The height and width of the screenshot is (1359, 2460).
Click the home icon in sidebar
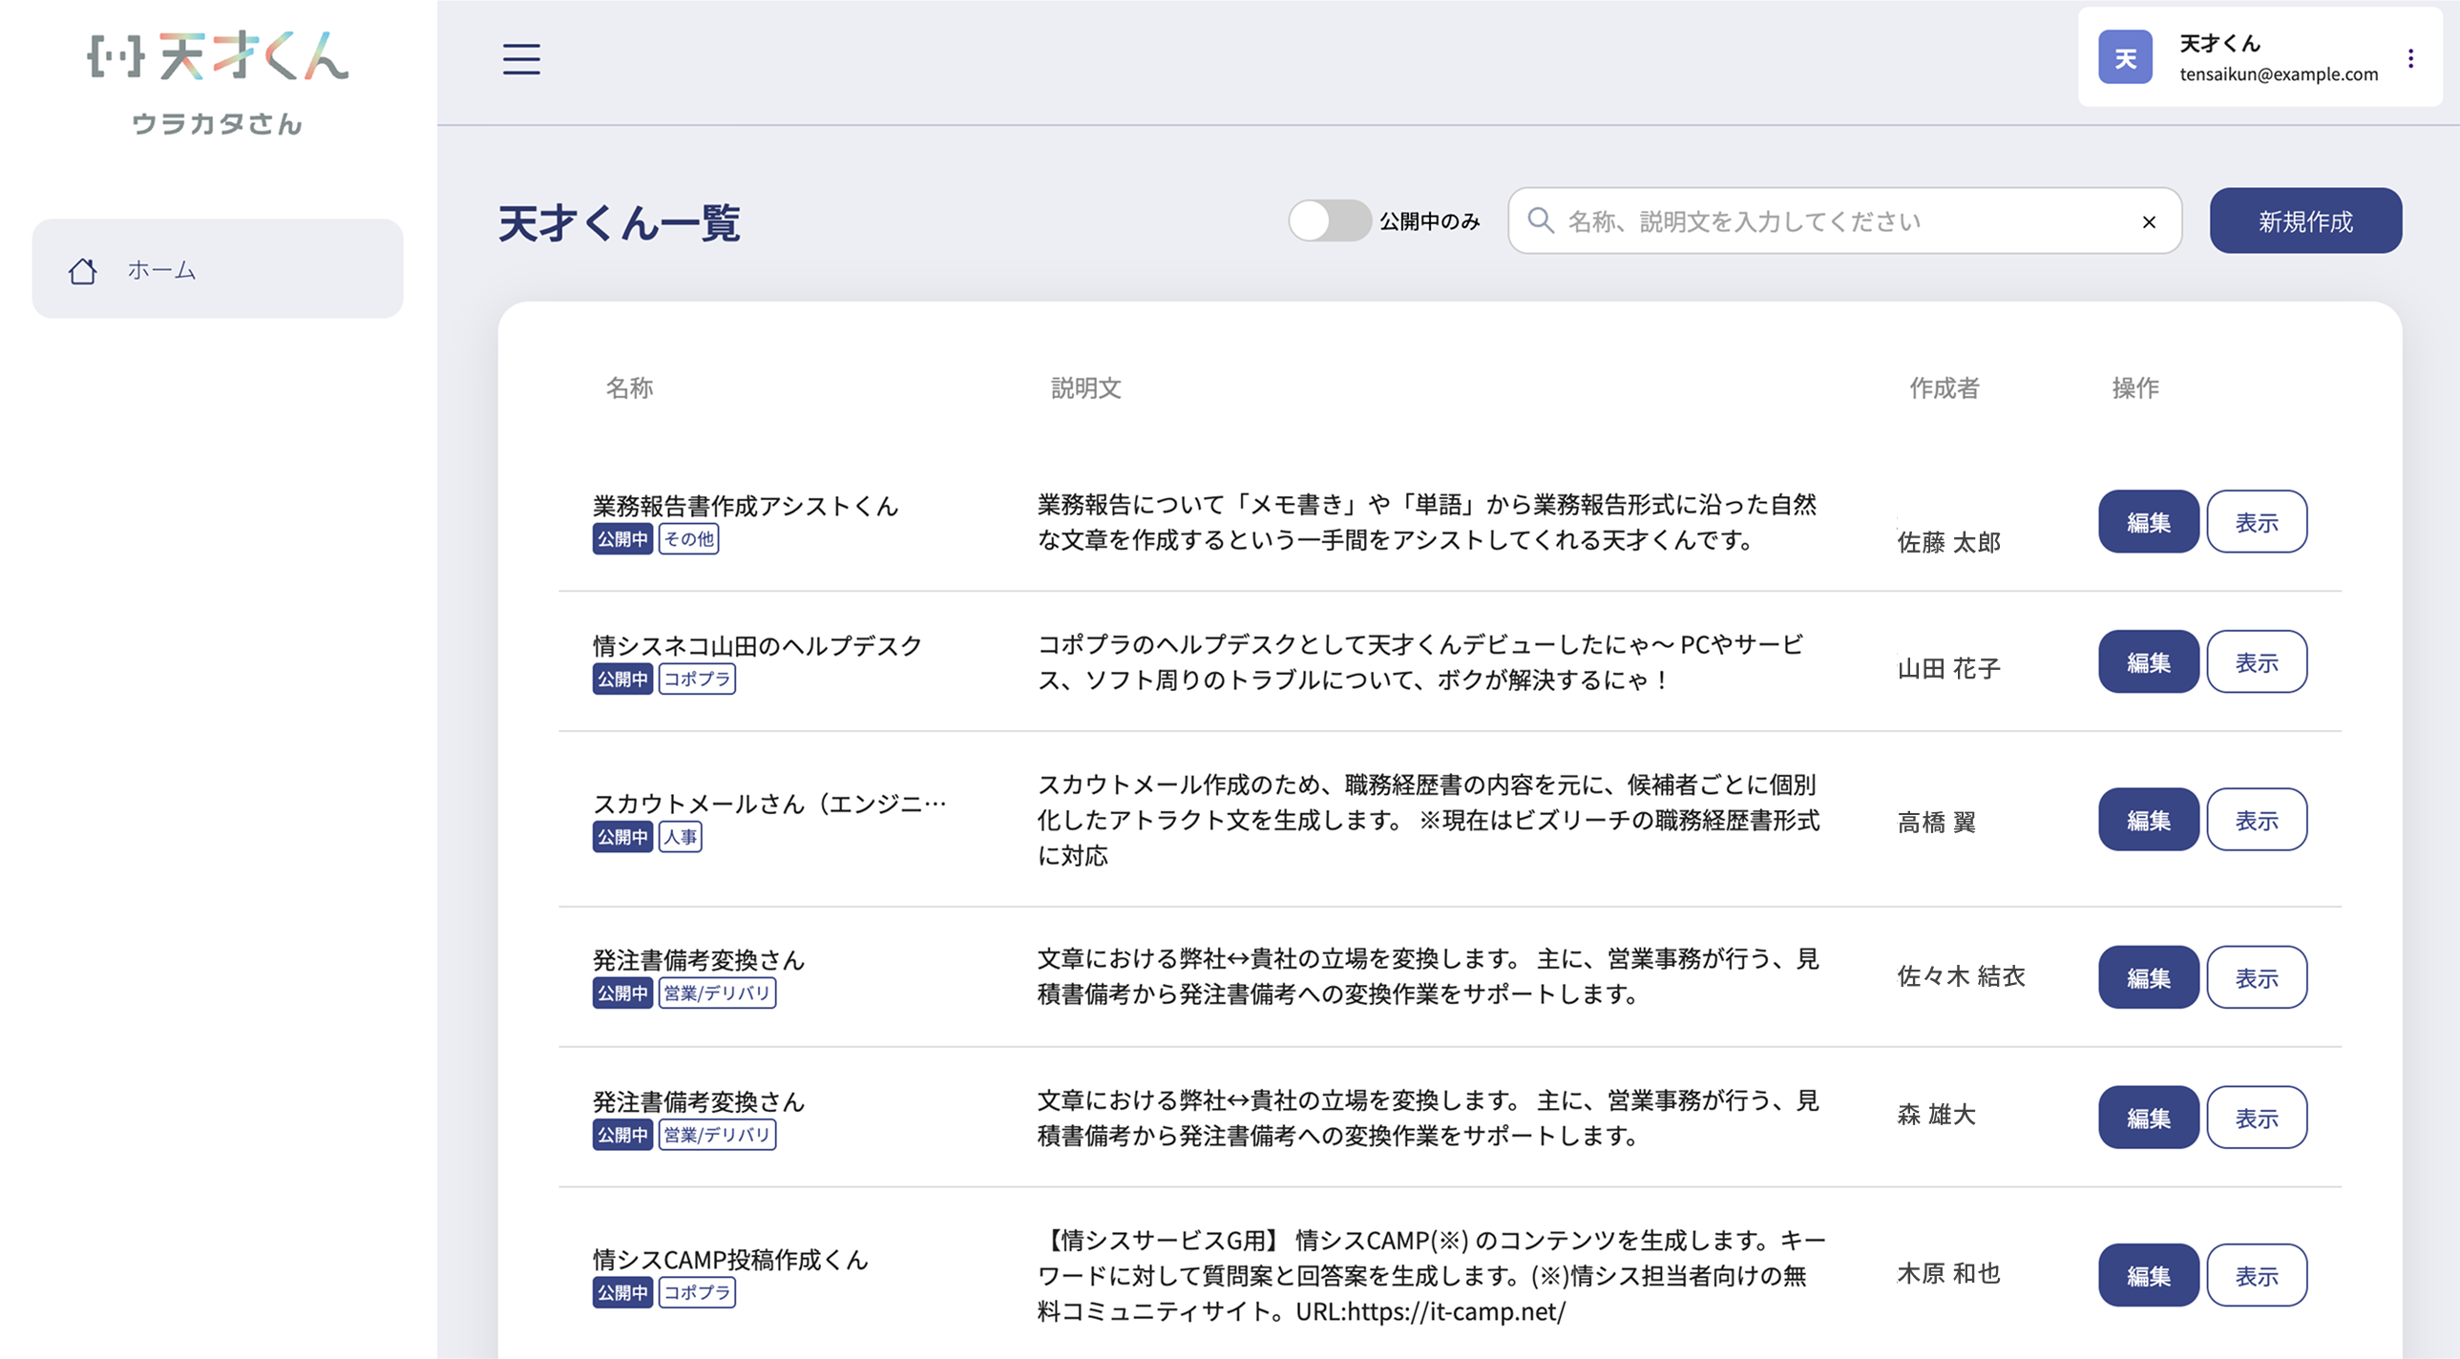83,271
